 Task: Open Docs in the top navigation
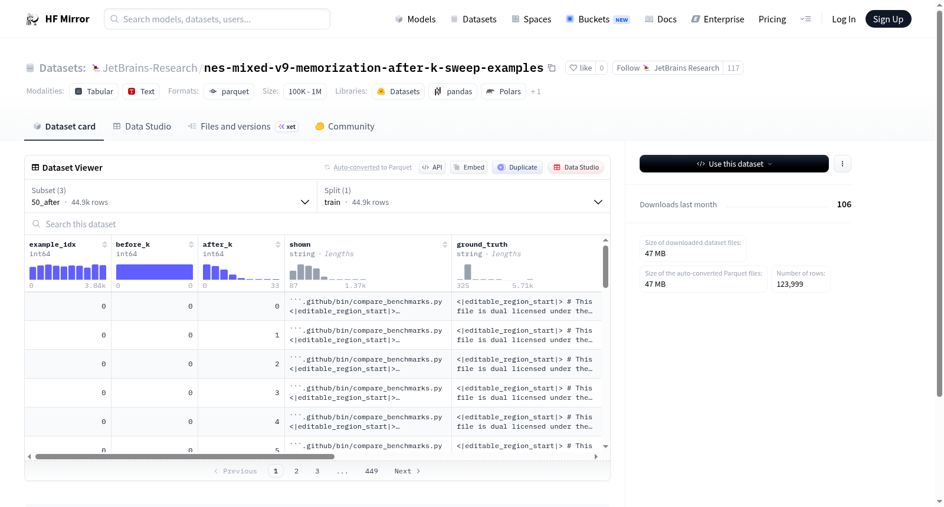[661, 19]
